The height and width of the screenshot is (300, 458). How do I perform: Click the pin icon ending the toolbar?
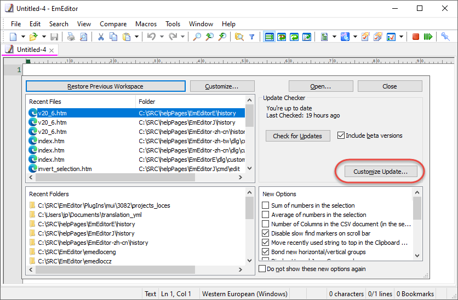tap(445, 37)
